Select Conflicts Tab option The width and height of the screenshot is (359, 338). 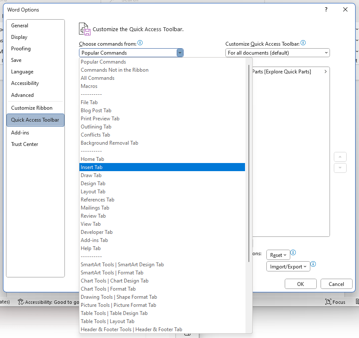coord(162,135)
